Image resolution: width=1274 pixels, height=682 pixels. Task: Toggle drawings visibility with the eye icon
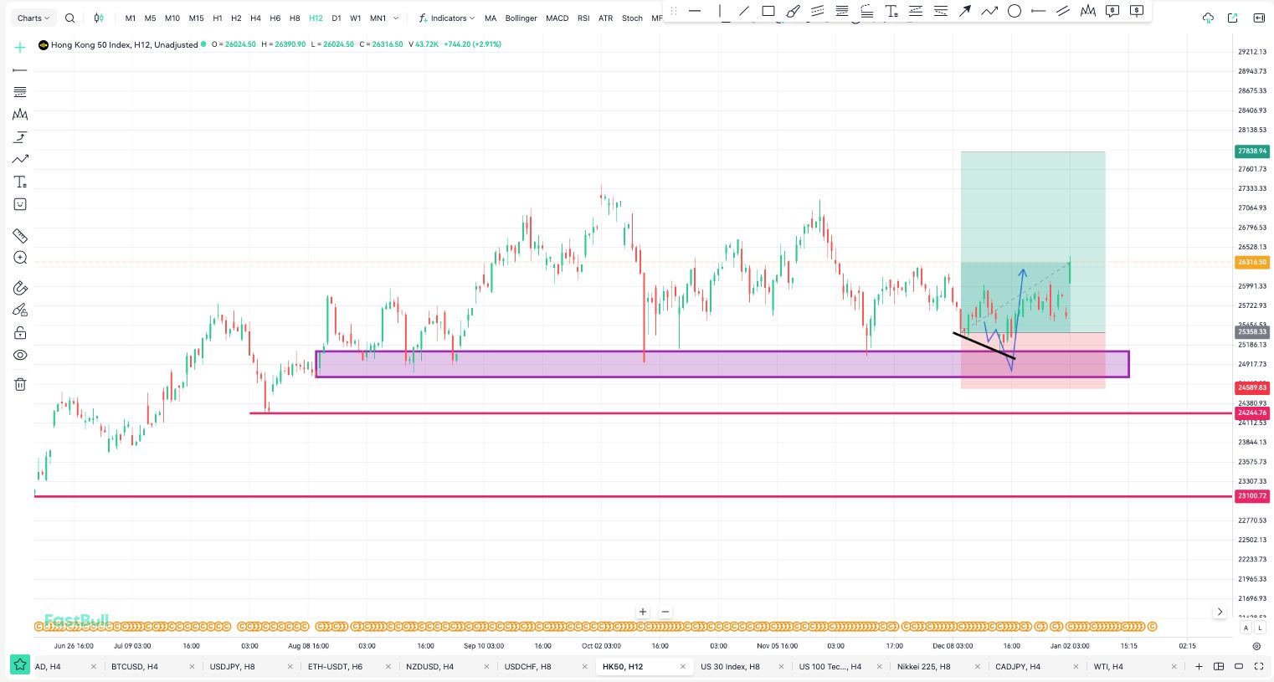(x=20, y=356)
